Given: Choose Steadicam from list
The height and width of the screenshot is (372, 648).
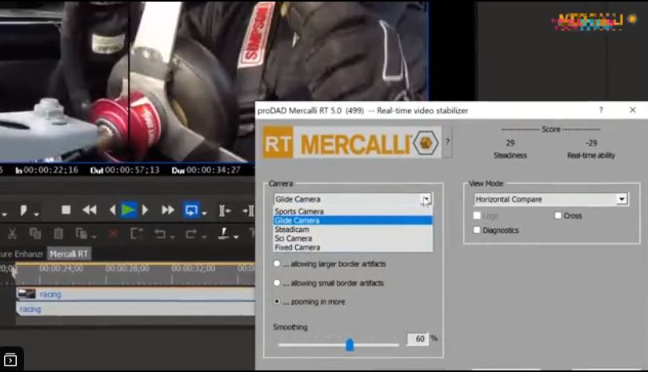Looking at the screenshot, I should click(353, 230).
